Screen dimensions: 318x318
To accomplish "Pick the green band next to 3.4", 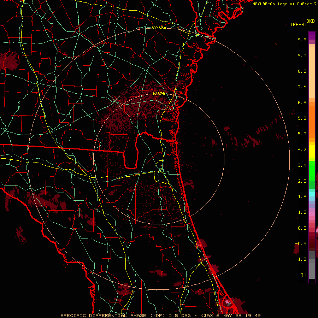I will click(x=312, y=170).
